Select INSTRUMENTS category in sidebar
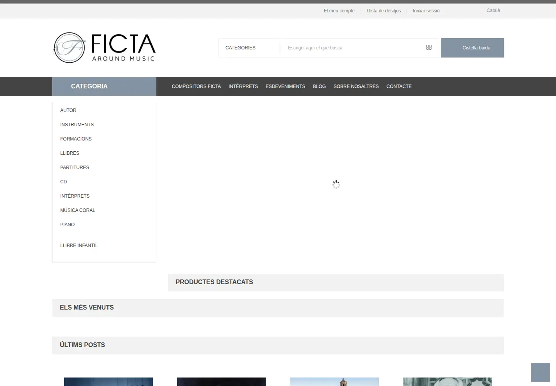 point(77,125)
